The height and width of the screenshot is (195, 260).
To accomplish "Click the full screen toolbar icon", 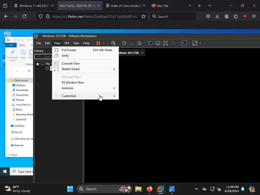I will coord(166,43).
